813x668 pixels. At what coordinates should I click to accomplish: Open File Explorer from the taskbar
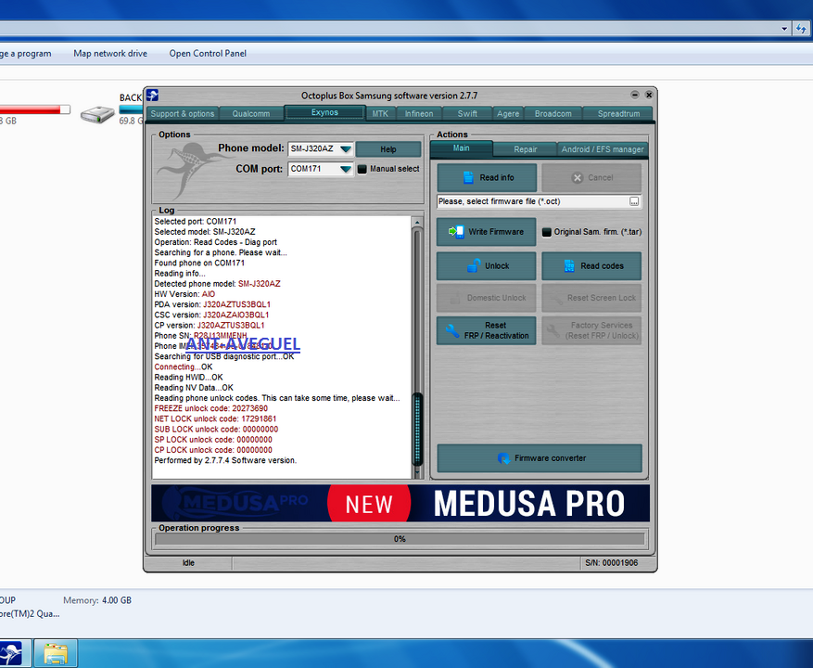click(56, 653)
